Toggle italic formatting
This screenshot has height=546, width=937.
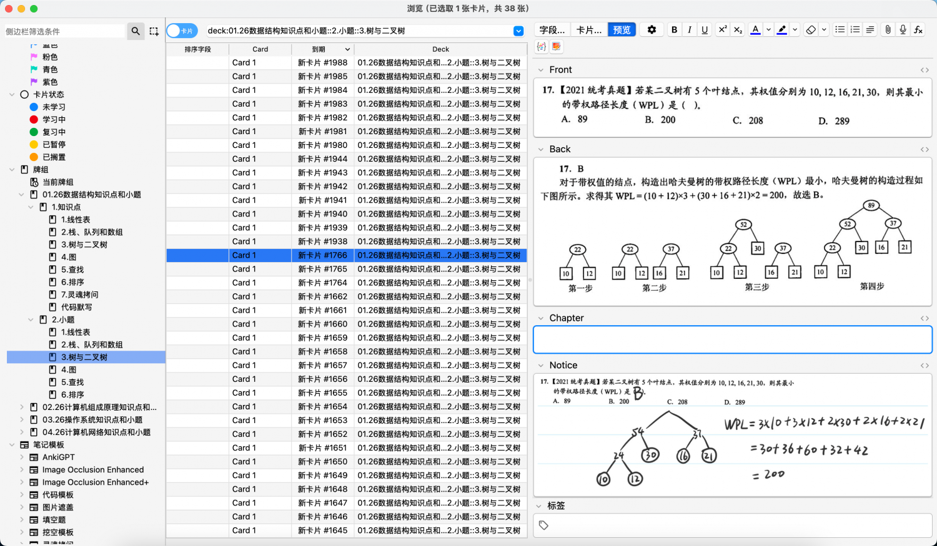click(690, 29)
